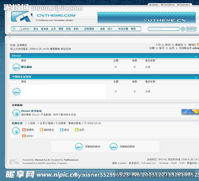Open the admin user dropdown
The height and width of the screenshot is (181, 199).
(25, 29)
